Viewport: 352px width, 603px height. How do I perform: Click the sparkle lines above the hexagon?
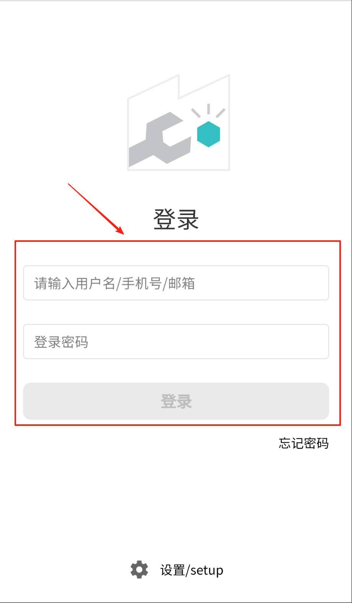(x=209, y=111)
